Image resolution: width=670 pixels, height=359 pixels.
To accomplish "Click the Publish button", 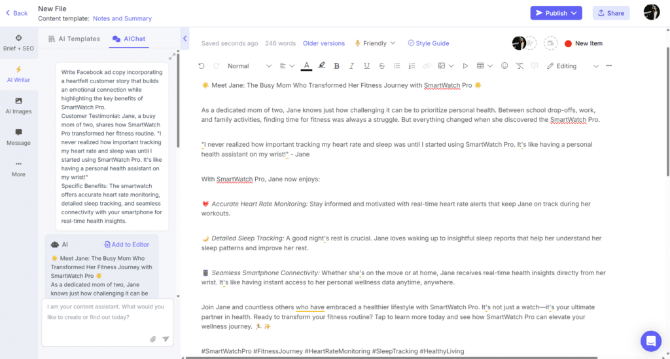I will [x=556, y=13].
